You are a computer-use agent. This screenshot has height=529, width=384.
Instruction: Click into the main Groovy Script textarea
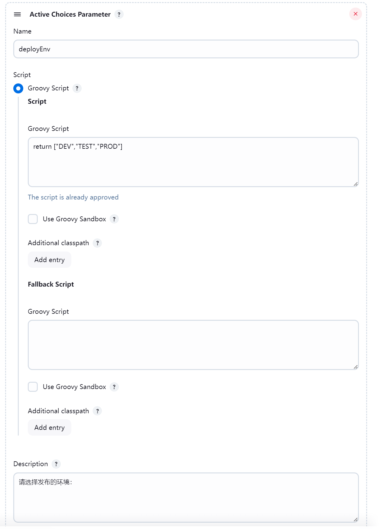(x=193, y=162)
